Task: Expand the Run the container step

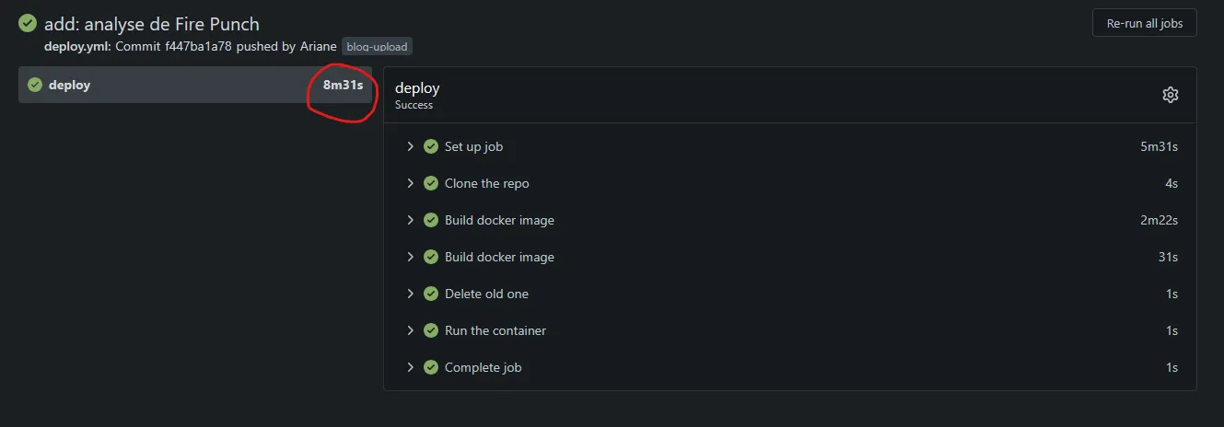Action: click(x=410, y=330)
